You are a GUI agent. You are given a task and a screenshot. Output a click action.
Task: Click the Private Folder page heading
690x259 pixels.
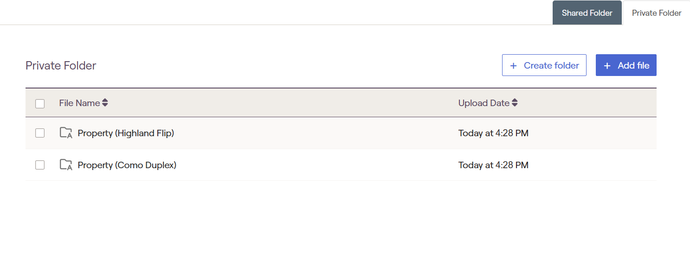pos(61,66)
